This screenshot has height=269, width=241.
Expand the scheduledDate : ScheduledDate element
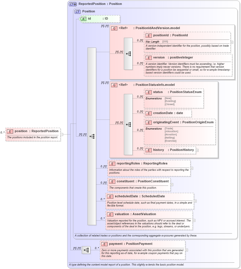coord(195,202)
